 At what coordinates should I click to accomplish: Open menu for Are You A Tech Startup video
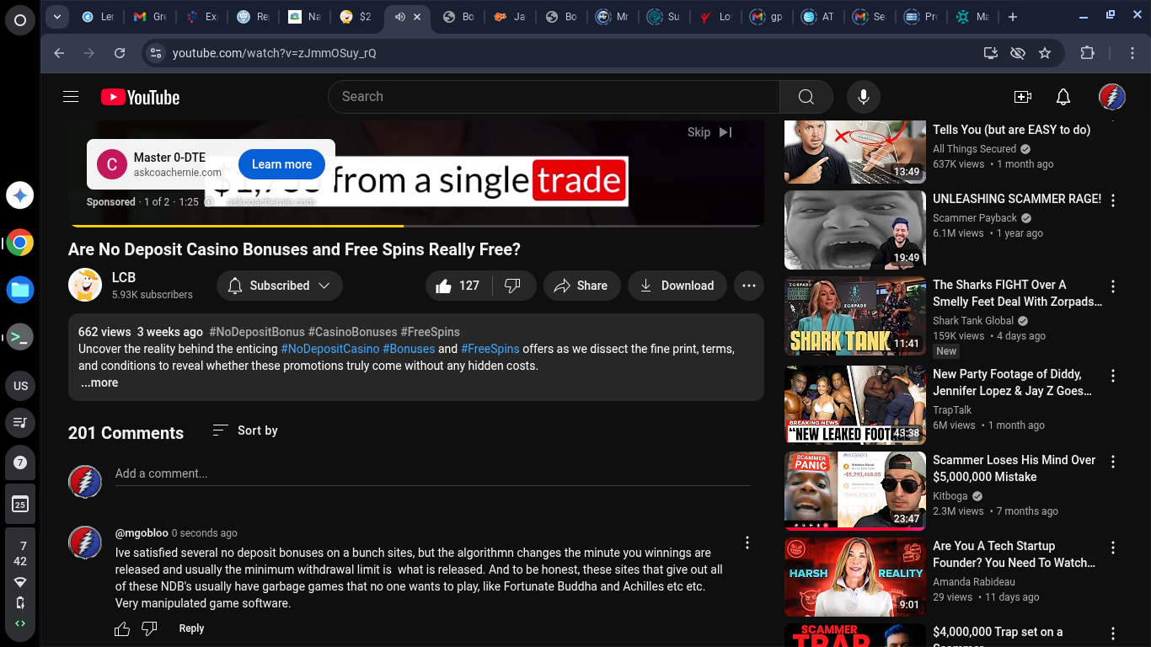click(1113, 548)
